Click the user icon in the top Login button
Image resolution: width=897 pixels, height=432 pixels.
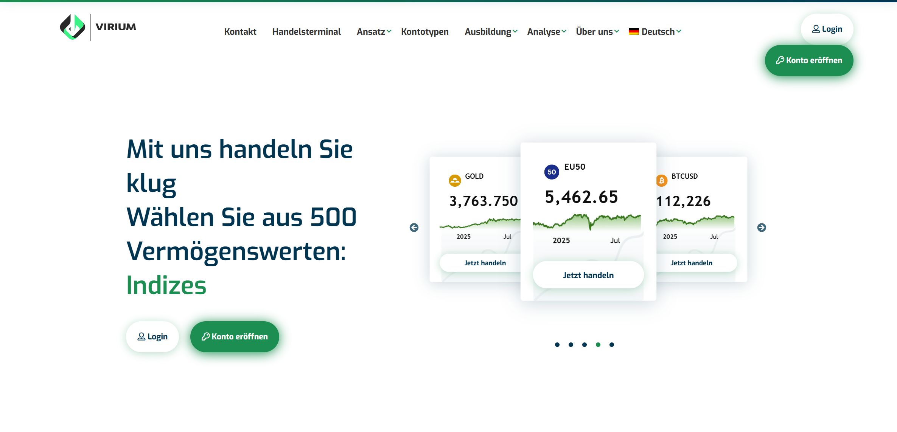[x=816, y=29]
